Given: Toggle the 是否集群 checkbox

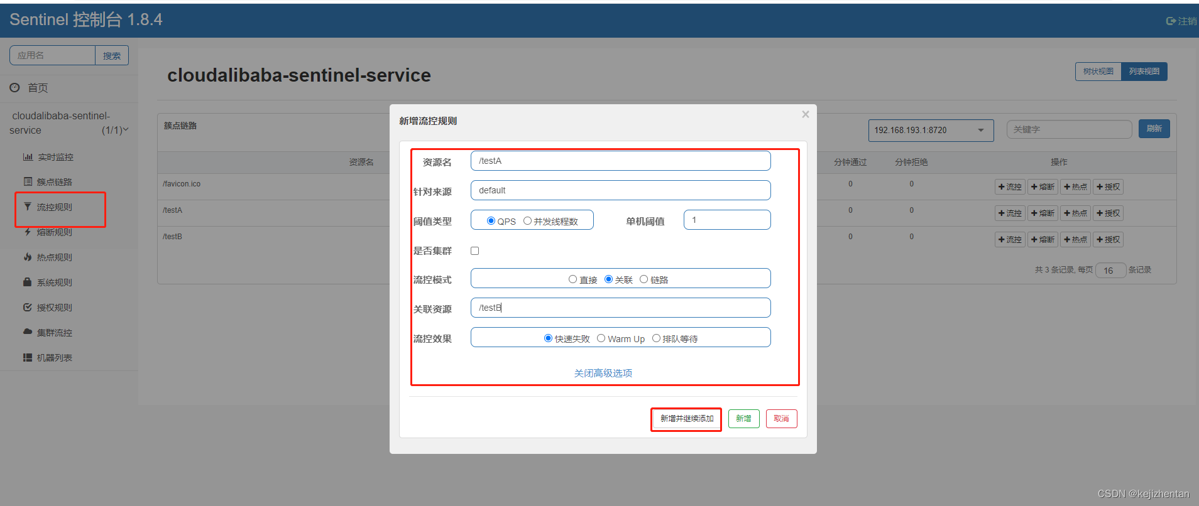Looking at the screenshot, I should click(x=474, y=250).
